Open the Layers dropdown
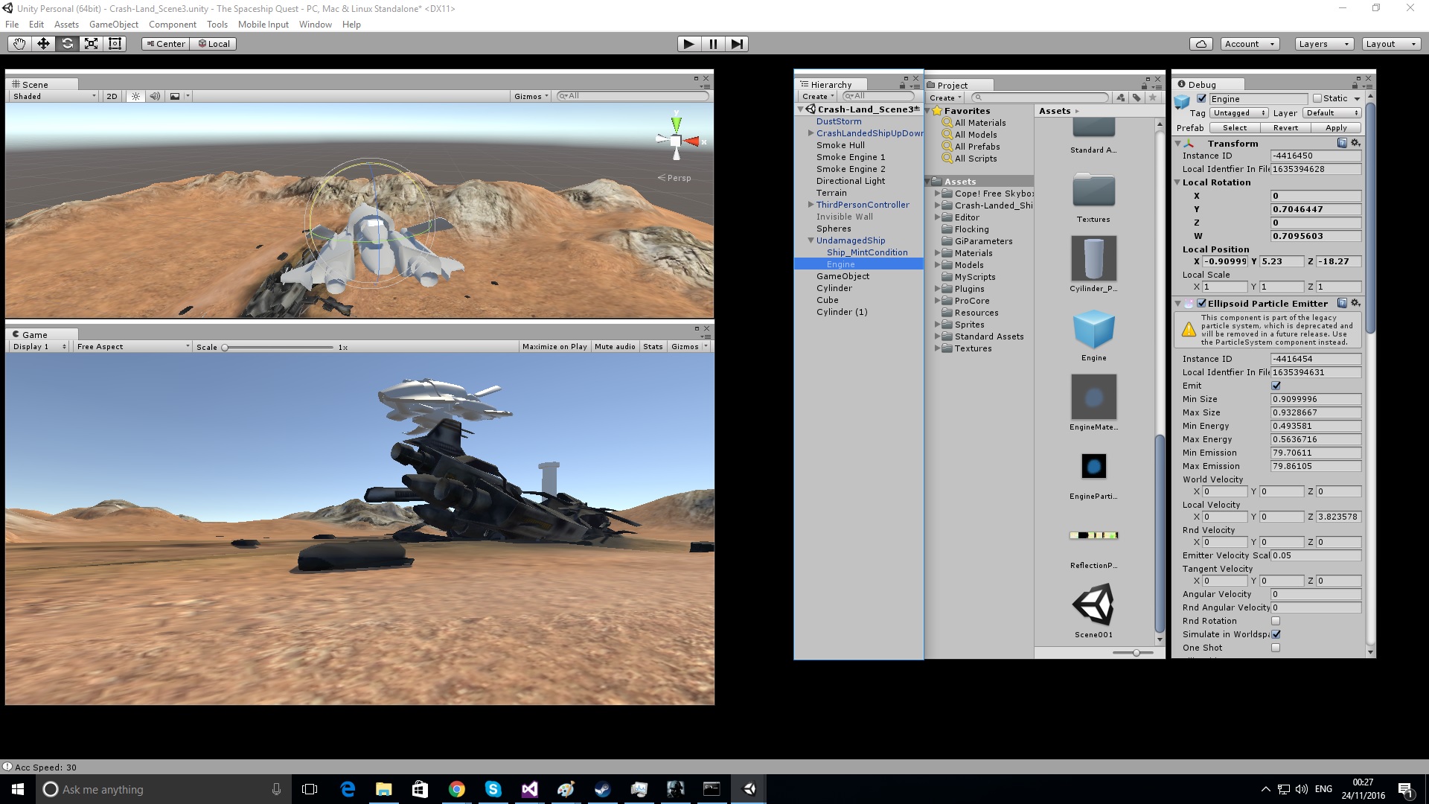The image size is (1429, 804). coord(1323,44)
